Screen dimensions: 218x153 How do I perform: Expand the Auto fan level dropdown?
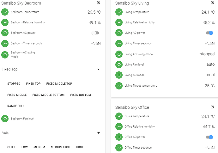(51, 133)
